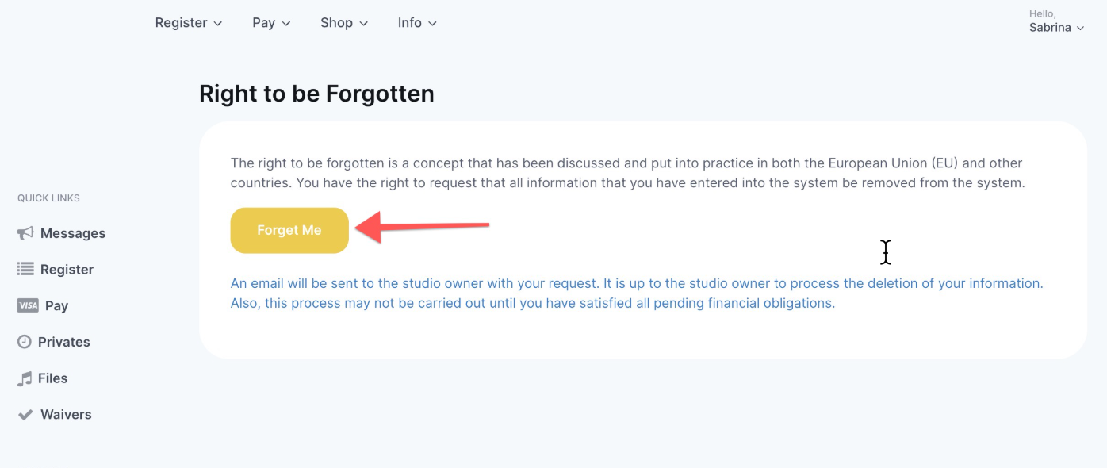Click the Right to be Forgotten heading
1107x468 pixels.
tap(316, 94)
